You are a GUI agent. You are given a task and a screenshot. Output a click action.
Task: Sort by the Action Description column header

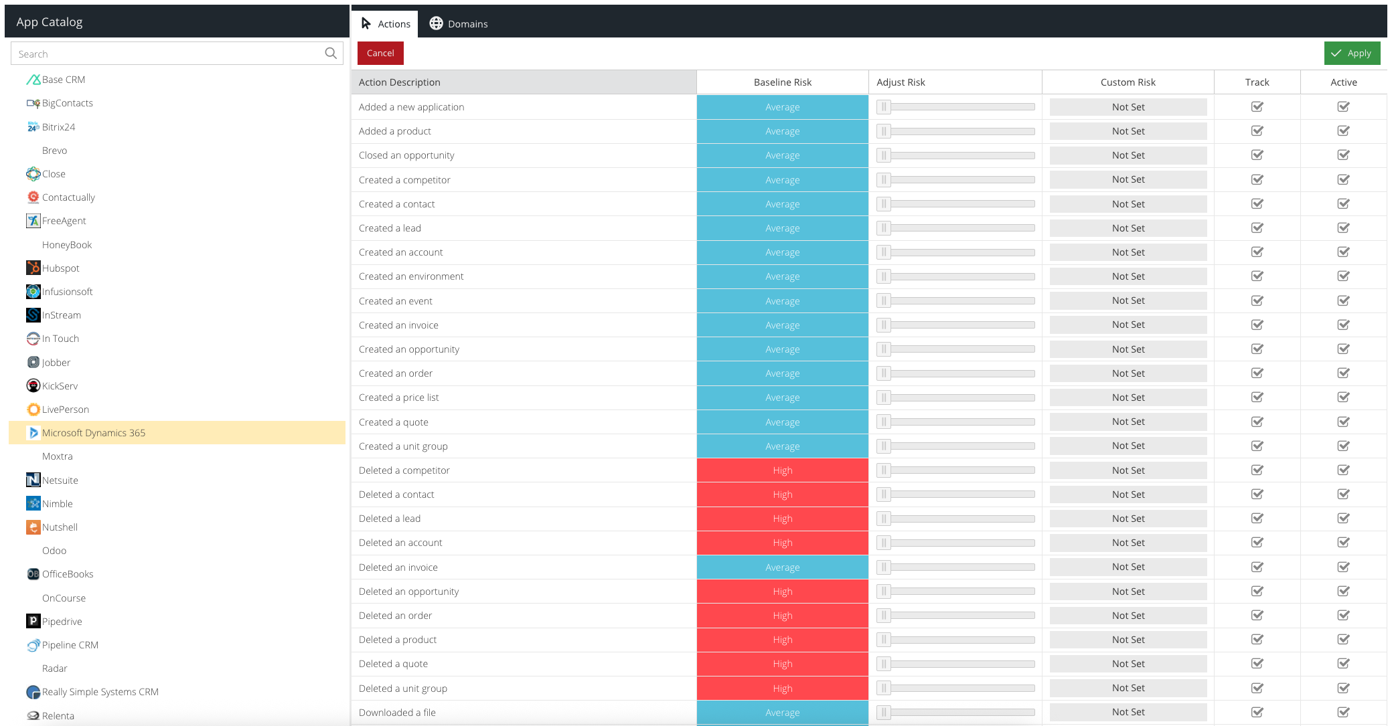524,82
